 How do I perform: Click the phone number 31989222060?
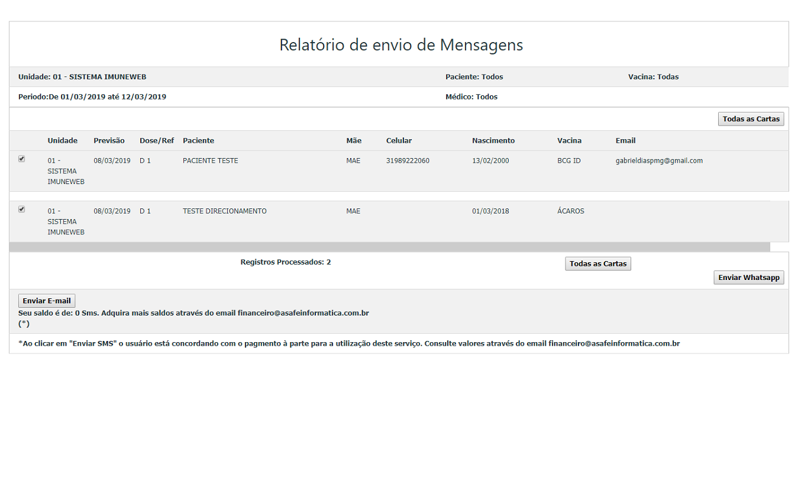(x=408, y=160)
